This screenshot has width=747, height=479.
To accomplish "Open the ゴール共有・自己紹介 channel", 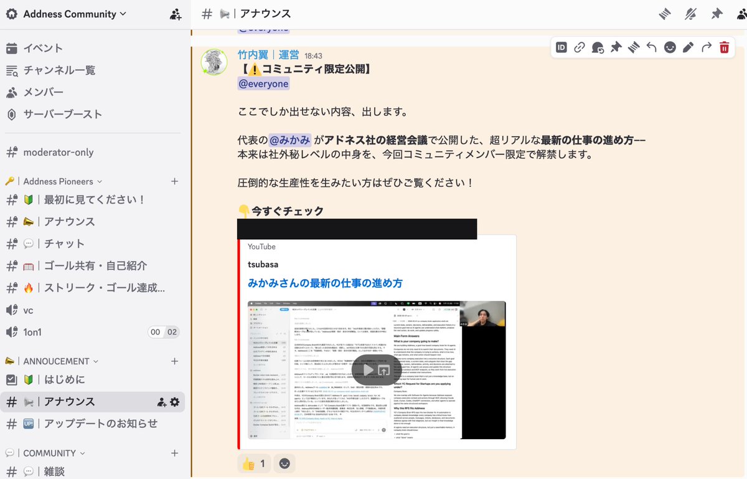I will tap(93, 266).
